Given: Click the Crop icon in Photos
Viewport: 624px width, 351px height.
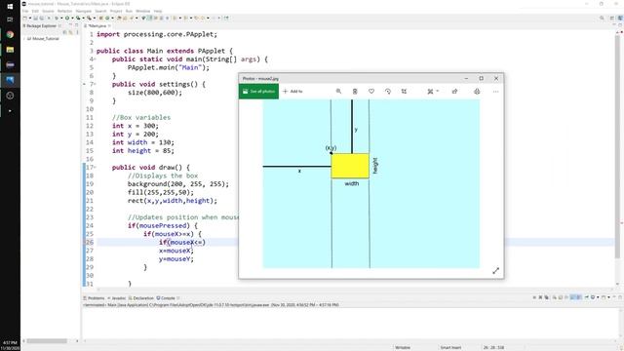Looking at the screenshot, I should click(x=404, y=92).
